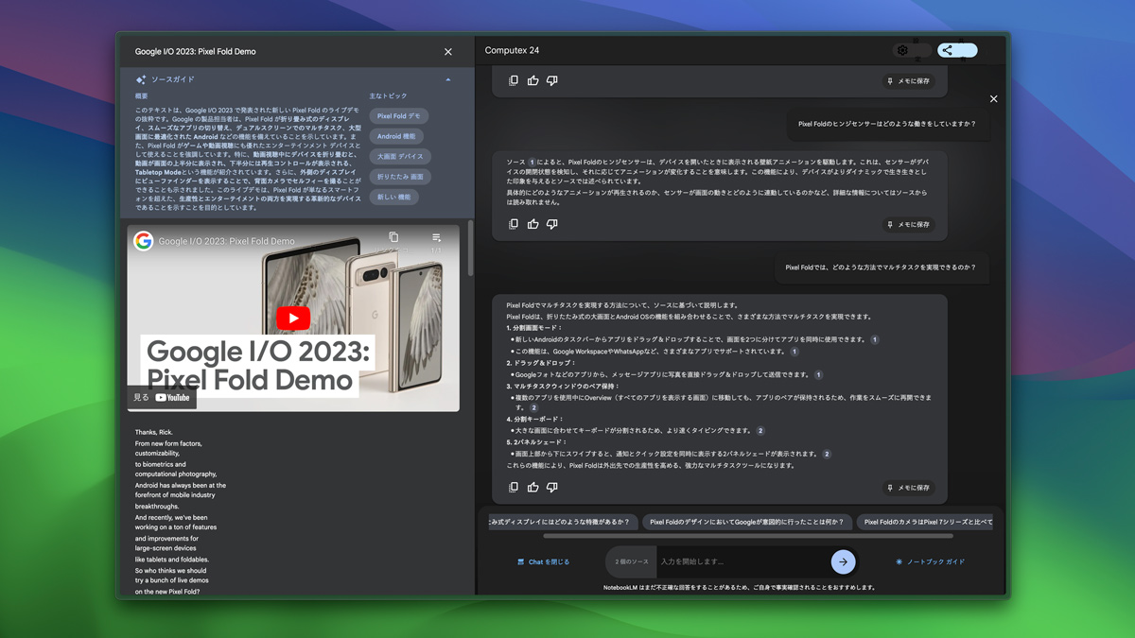Give thumbs down to the topmost response

pyautogui.click(x=552, y=81)
